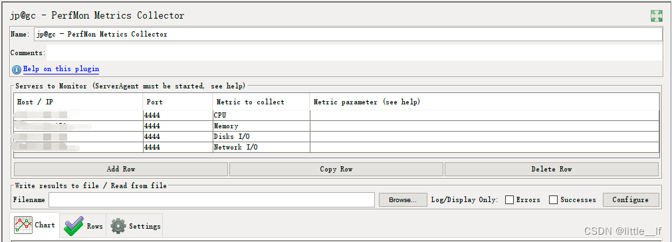The width and height of the screenshot is (672, 242).
Task: Select the Disks I/O metric cell
Action: (x=261, y=137)
